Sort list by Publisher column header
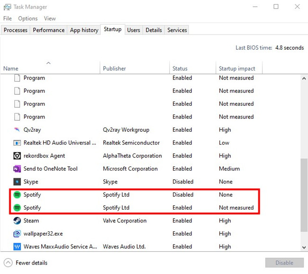The width and height of the screenshot is (308, 274). click(135, 68)
